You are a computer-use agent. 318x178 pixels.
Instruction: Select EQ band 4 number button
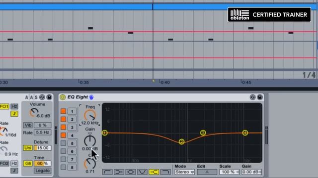pyautogui.click(x=72, y=135)
